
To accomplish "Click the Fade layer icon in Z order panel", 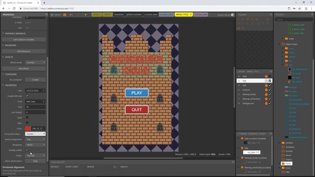I will click(x=242, y=139).
